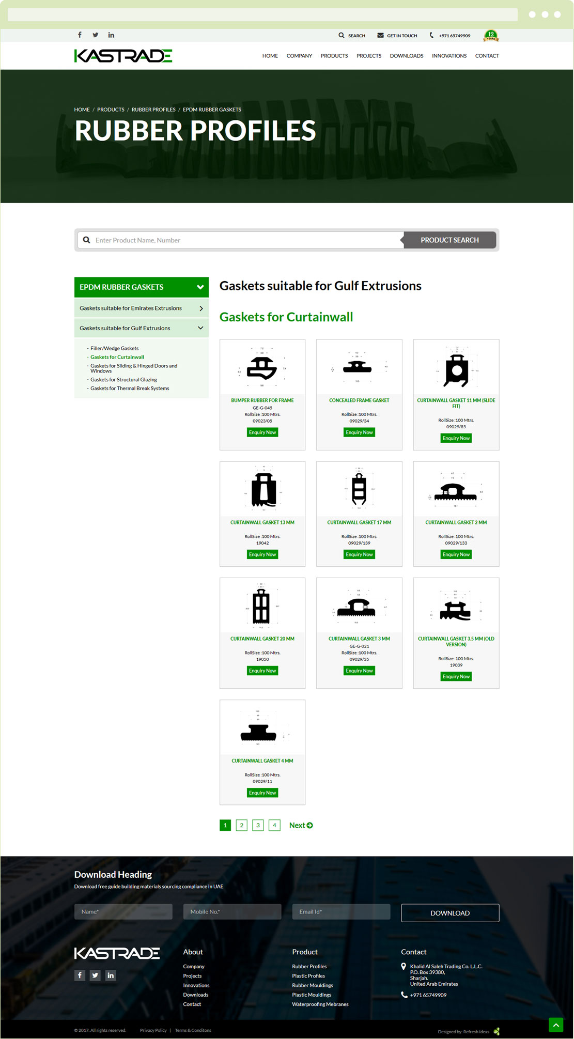
Task: Click the Twitter icon in the top bar
Action: [x=95, y=35]
